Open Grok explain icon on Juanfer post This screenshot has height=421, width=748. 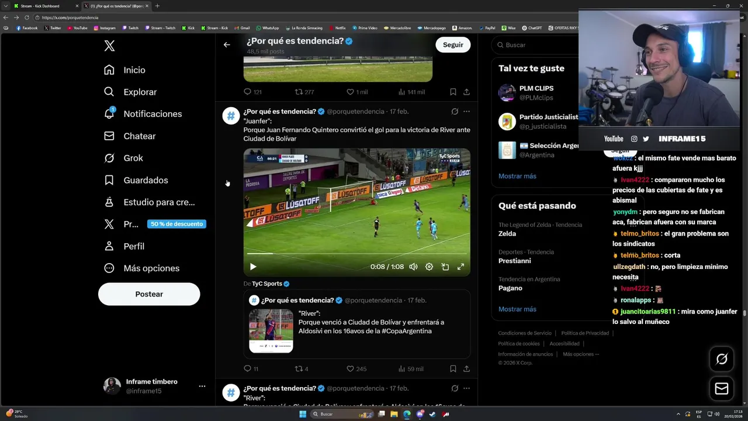click(x=455, y=111)
